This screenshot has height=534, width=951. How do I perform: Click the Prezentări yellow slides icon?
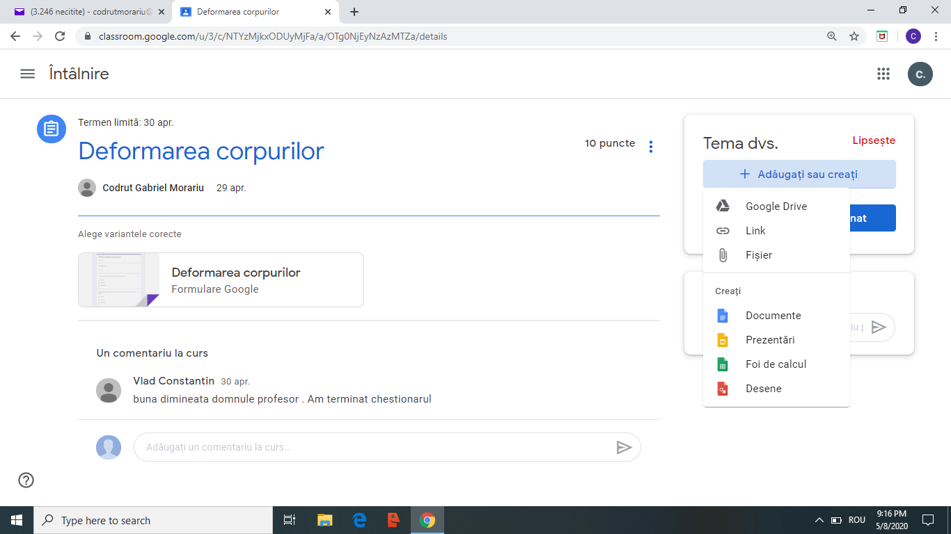[x=723, y=340]
